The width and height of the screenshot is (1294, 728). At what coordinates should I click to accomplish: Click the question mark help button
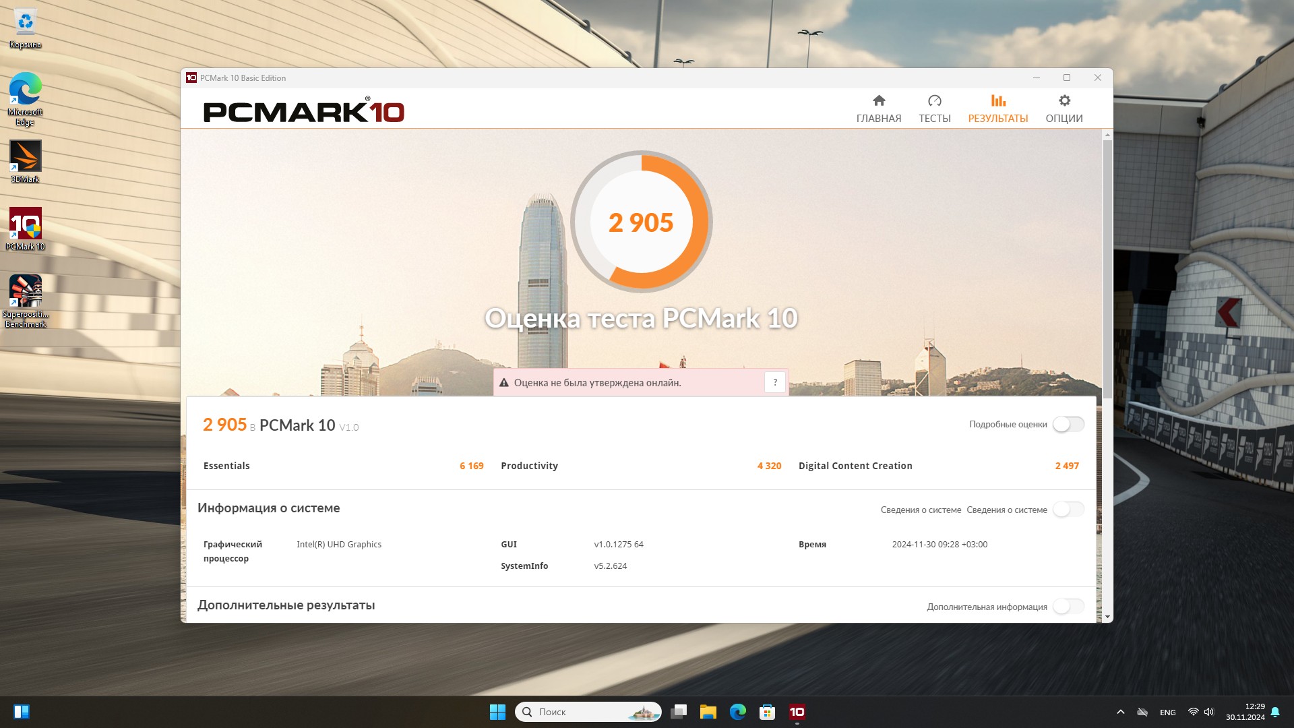(x=775, y=382)
